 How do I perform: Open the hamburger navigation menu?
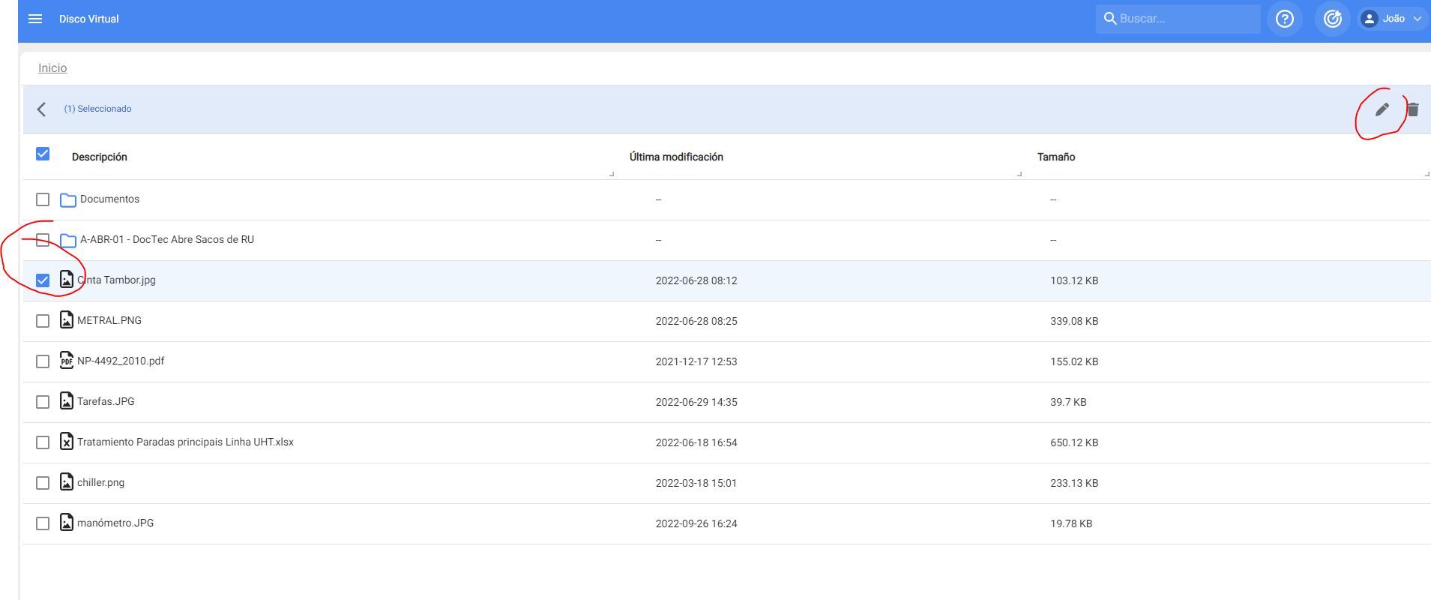click(x=35, y=19)
